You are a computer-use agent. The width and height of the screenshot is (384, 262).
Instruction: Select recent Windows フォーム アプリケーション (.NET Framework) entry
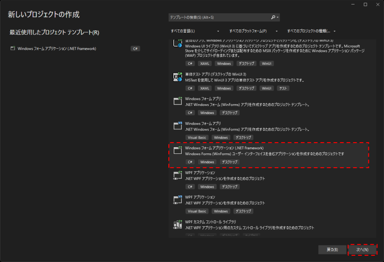pyautogui.click(x=57, y=48)
